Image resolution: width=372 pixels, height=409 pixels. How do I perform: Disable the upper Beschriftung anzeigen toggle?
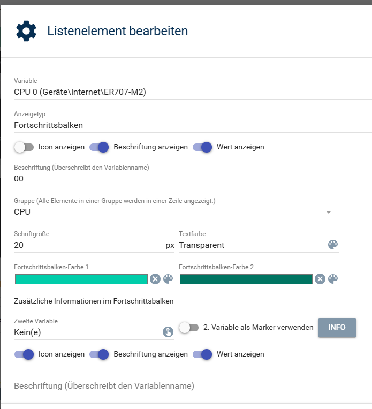(x=99, y=147)
